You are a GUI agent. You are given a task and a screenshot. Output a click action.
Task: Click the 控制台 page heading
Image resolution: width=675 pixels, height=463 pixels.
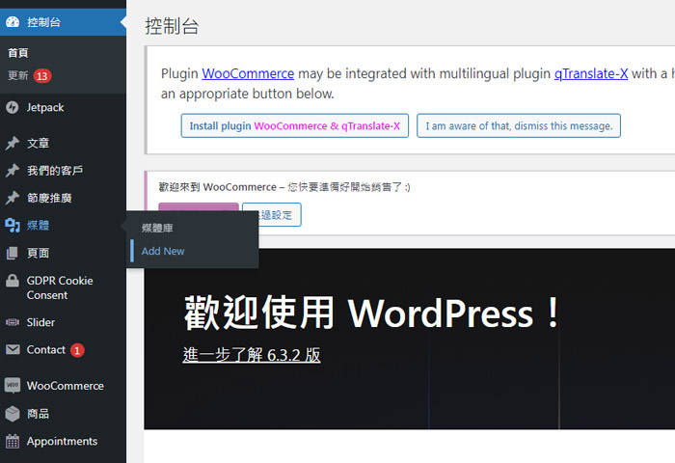pyautogui.click(x=172, y=26)
